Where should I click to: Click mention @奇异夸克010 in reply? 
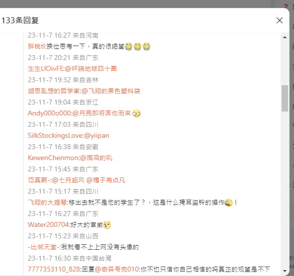pyautogui.click(x=117, y=269)
